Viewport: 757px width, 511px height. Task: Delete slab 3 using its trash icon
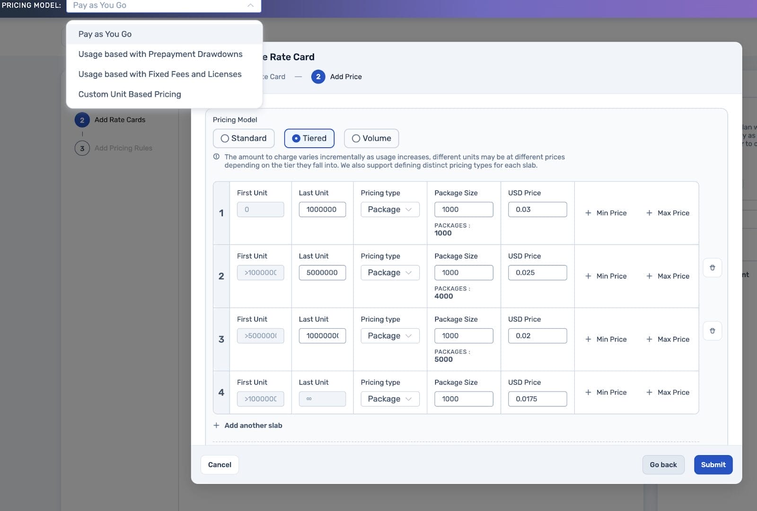pyautogui.click(x=712, y=331)
